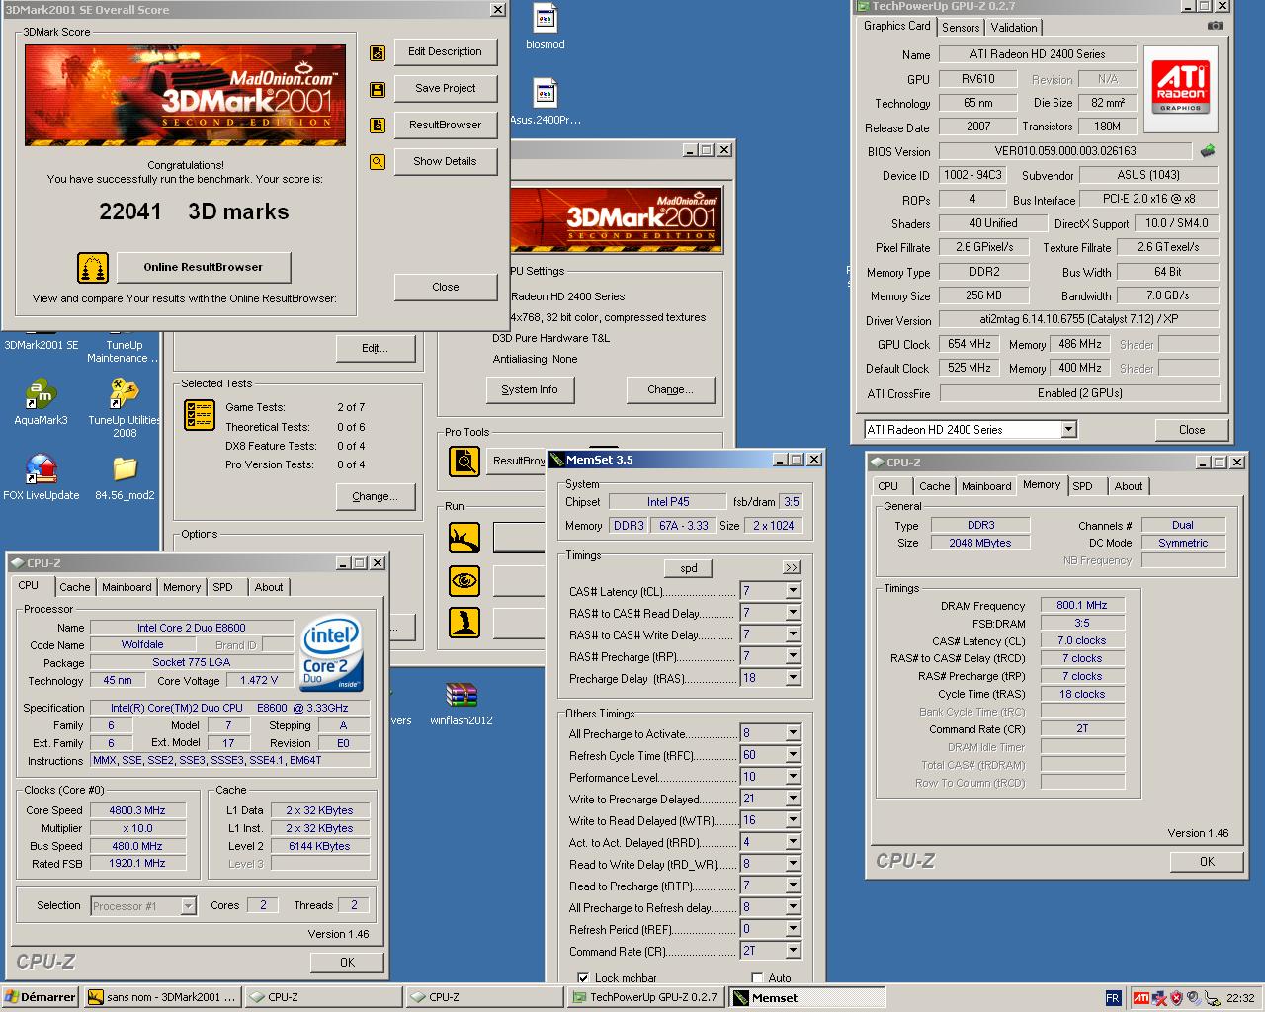The height and width of the screenshot is (1012, 1265).
Task: Click the ATI tray icon in taskbar
Action: coord(1141,998)
